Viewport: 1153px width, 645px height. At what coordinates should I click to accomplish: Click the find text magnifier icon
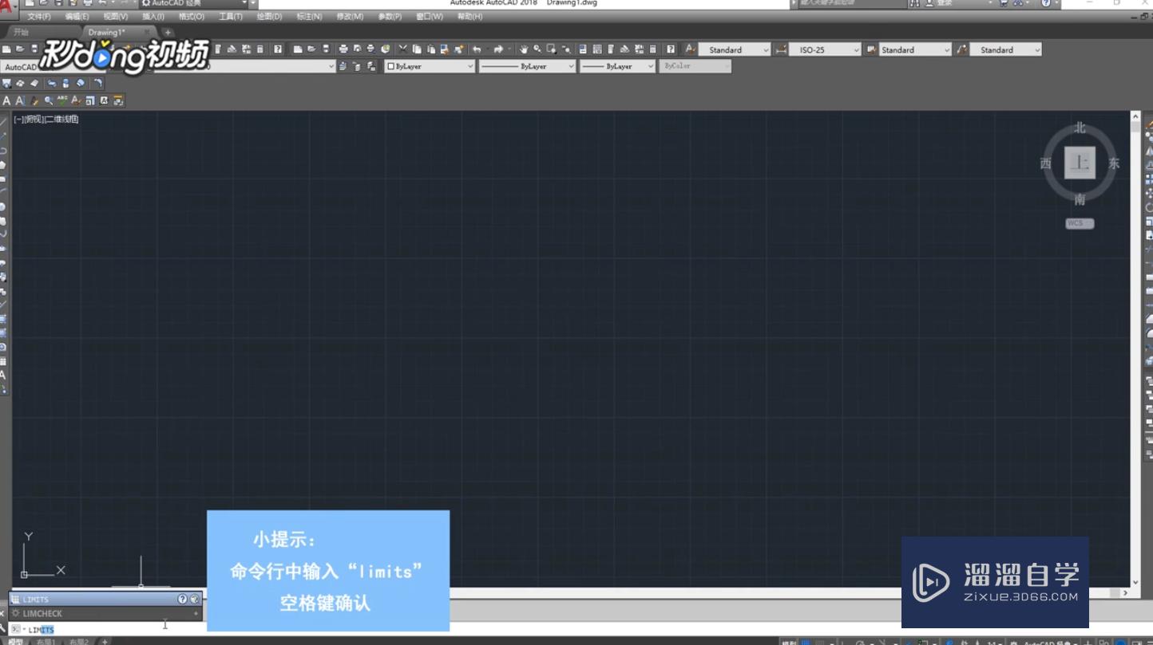[49, 100]
